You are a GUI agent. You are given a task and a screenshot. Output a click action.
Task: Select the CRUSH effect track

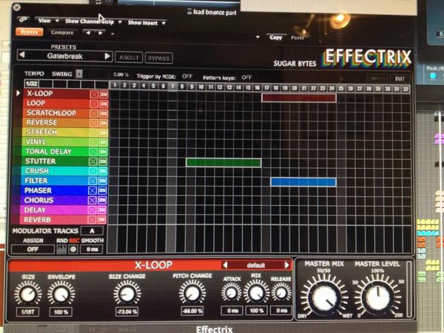(37, 171)
